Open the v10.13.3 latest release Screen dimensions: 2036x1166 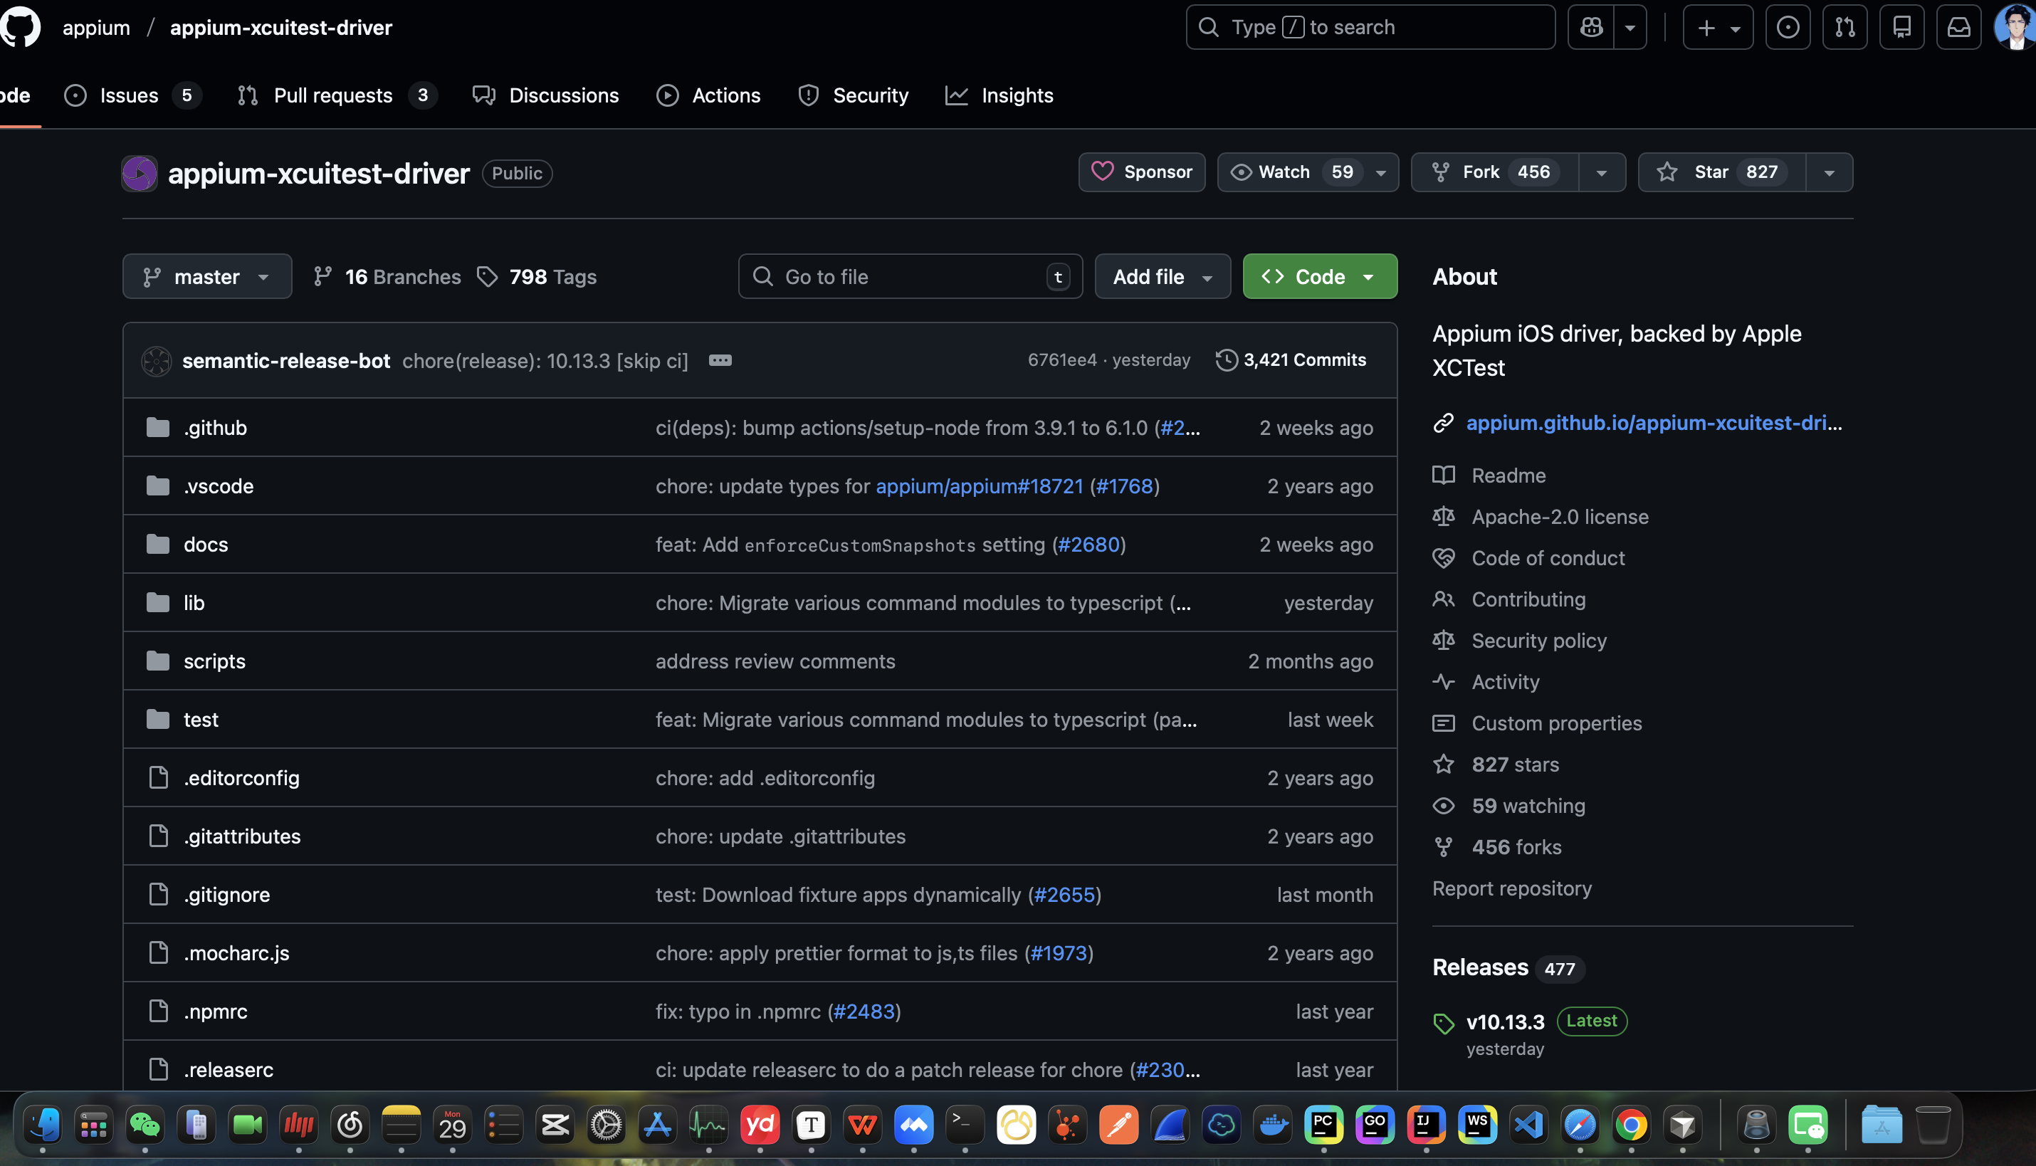(x=1504, y=1022)
